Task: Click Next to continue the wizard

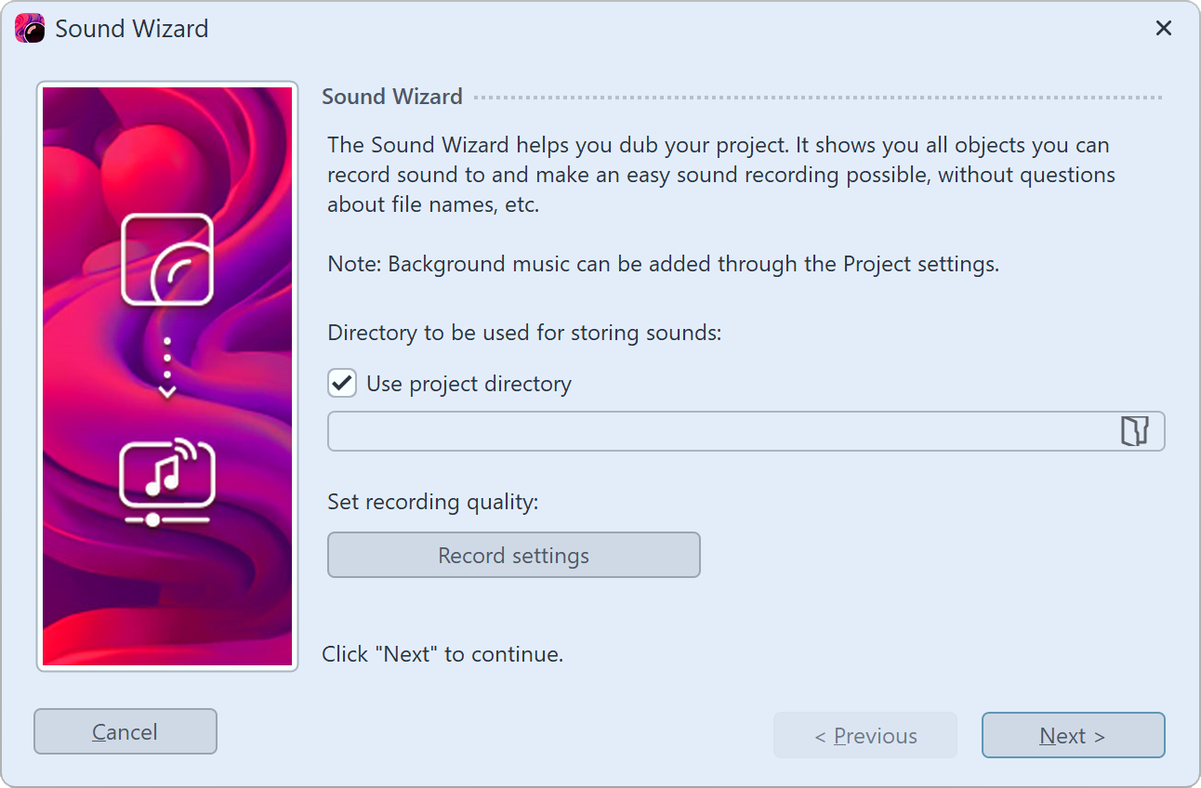Action: click(1073, 735)
